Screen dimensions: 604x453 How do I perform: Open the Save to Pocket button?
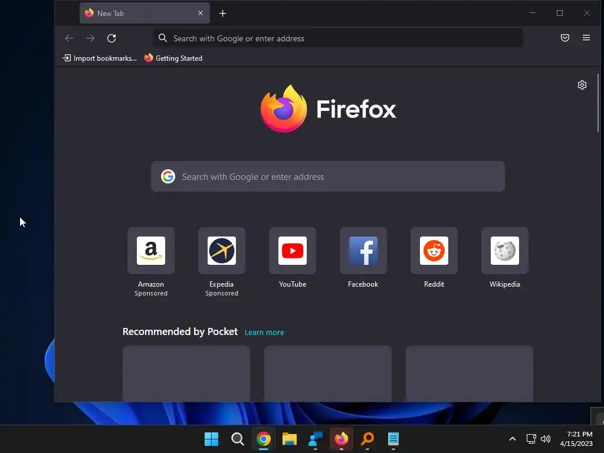point(564,38)
